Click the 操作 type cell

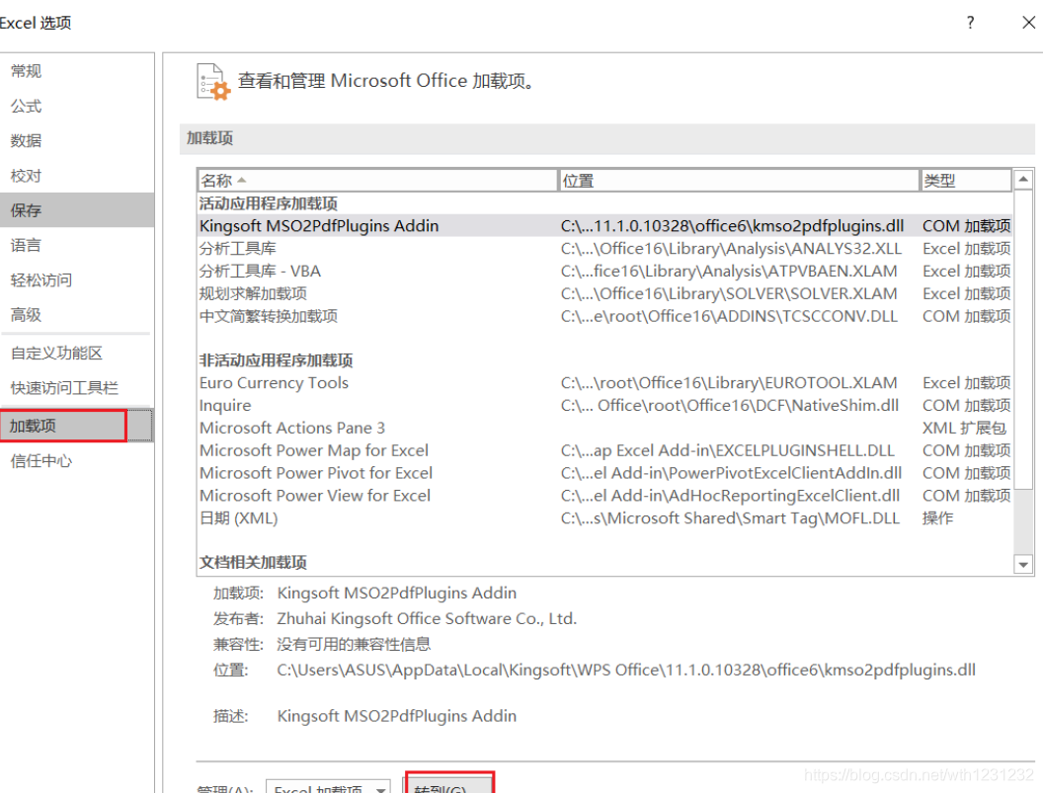[x=938, y=518]
